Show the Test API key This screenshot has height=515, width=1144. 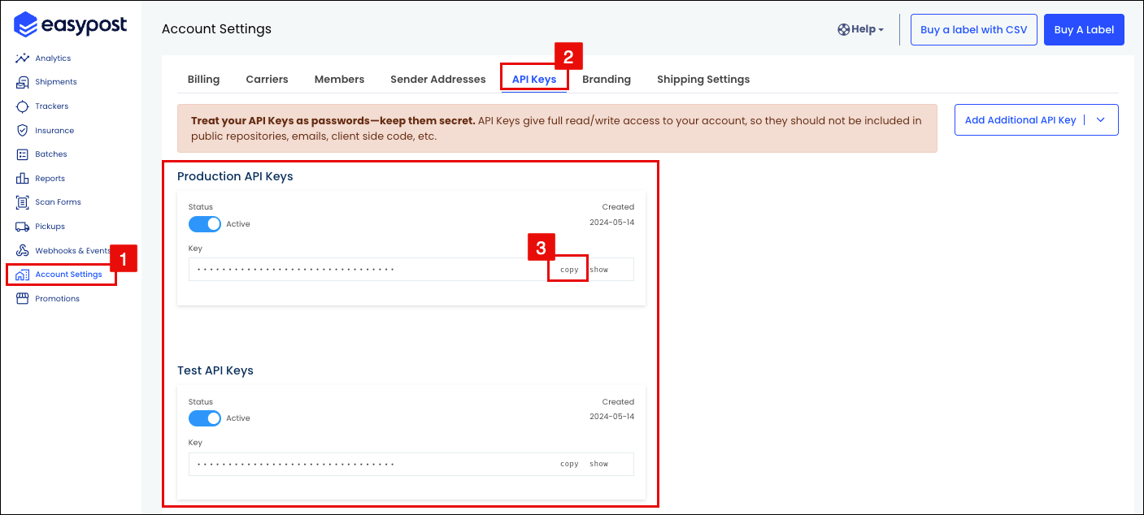pos(599,464)
